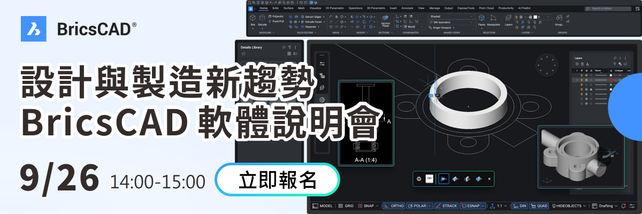Click the notifications bell icon
This screenshot has height=214, width=642.
pyautogui.click(x=624, y=206)
